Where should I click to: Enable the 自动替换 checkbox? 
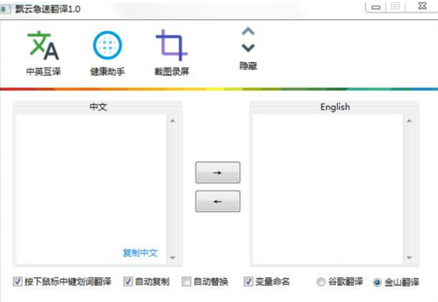186,282
